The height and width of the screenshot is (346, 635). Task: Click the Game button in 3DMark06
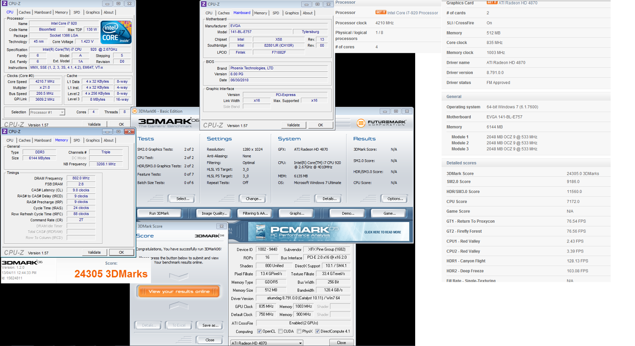coord(389,213)
